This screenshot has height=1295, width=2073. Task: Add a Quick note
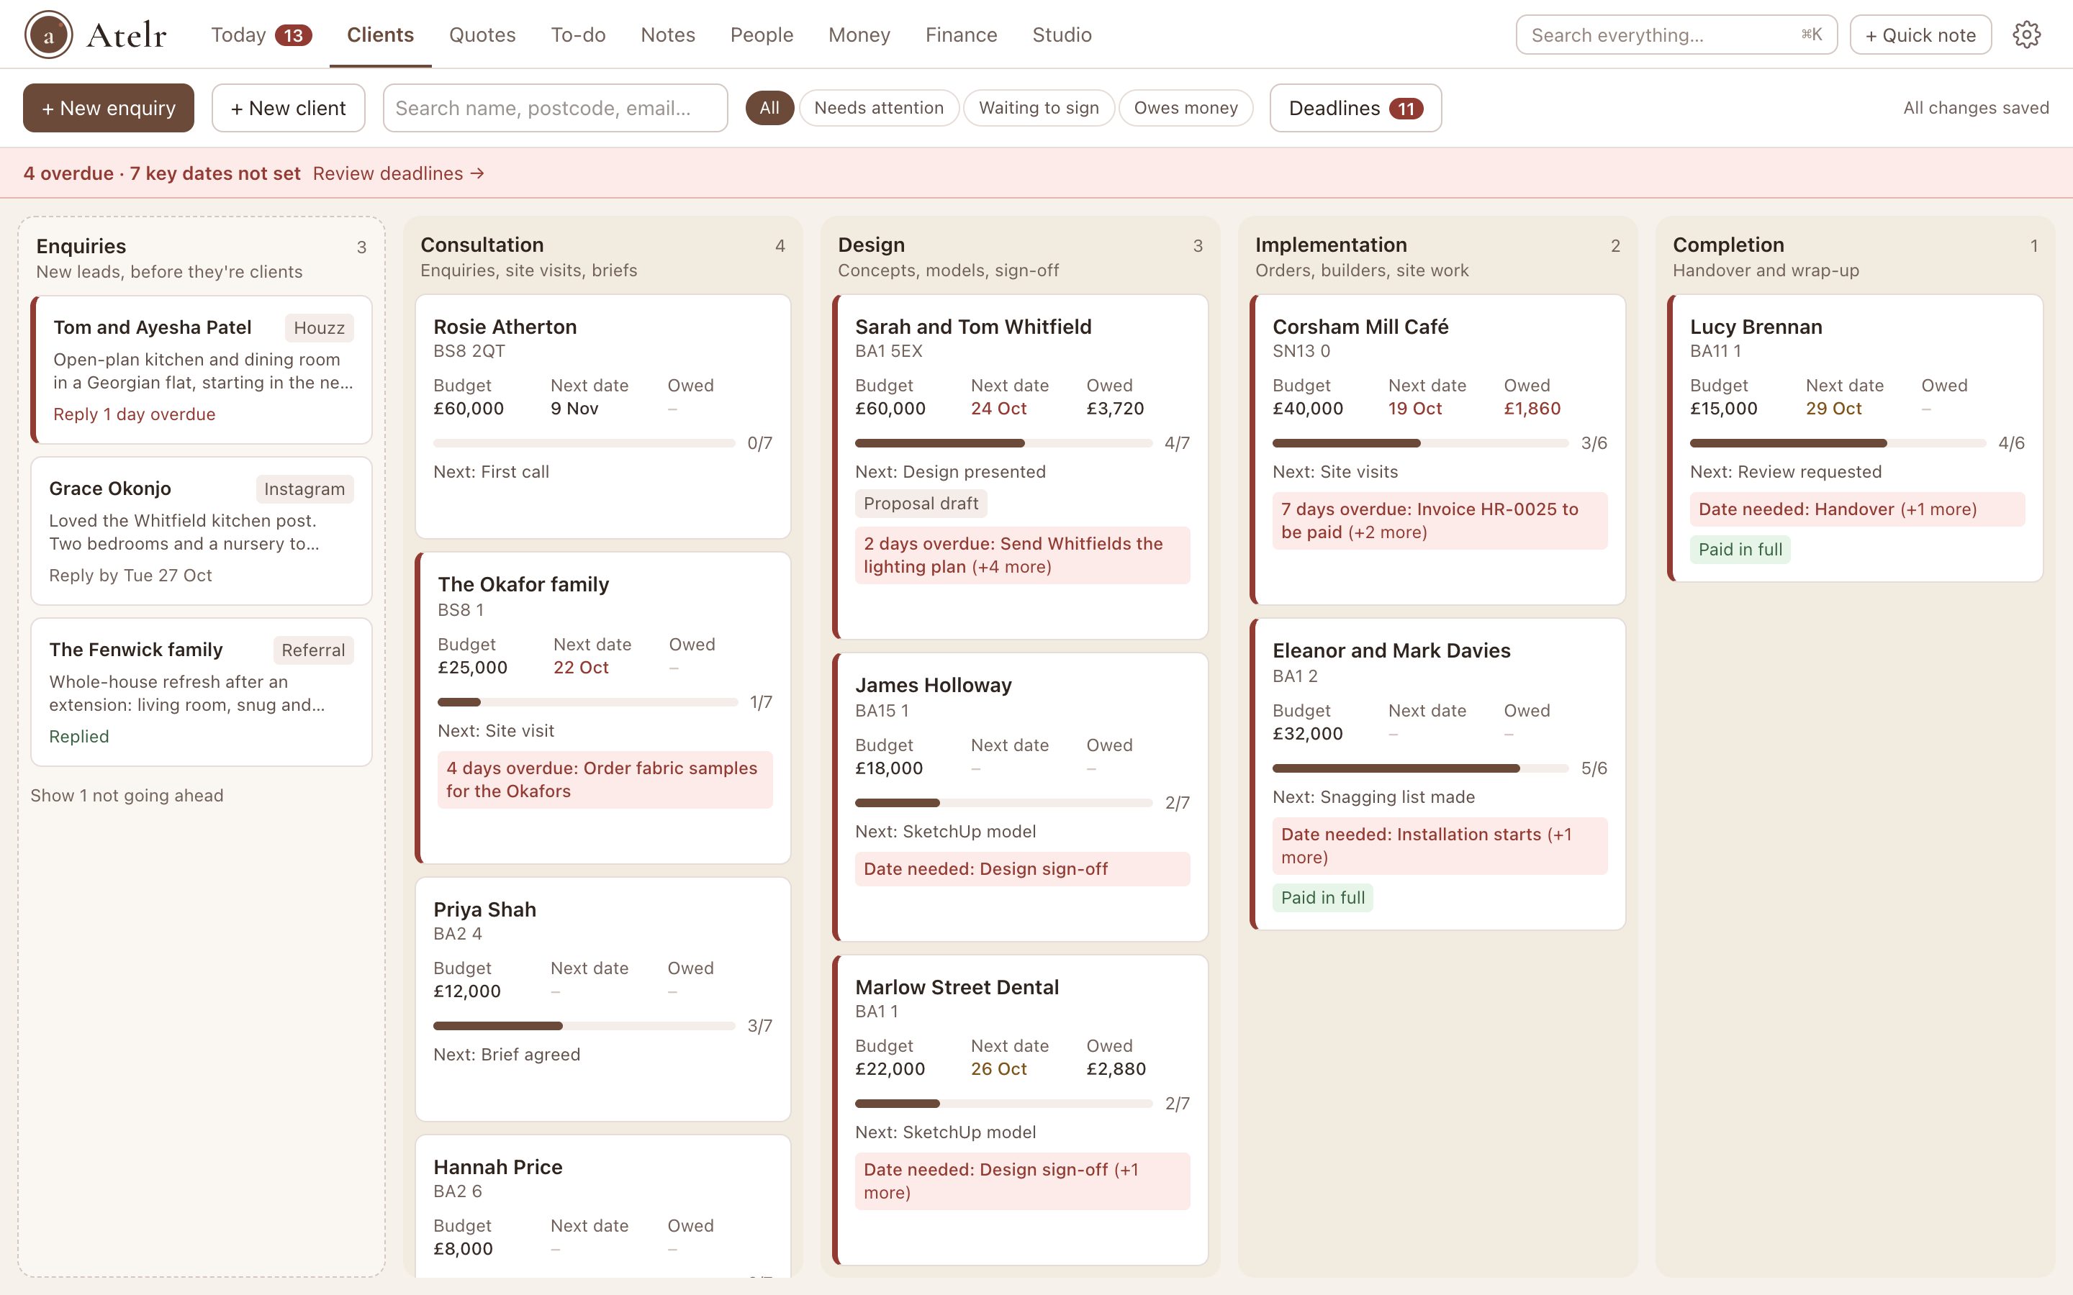(1920, 35)
